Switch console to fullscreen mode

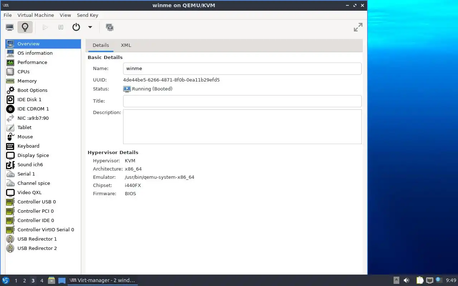(358, 27)
